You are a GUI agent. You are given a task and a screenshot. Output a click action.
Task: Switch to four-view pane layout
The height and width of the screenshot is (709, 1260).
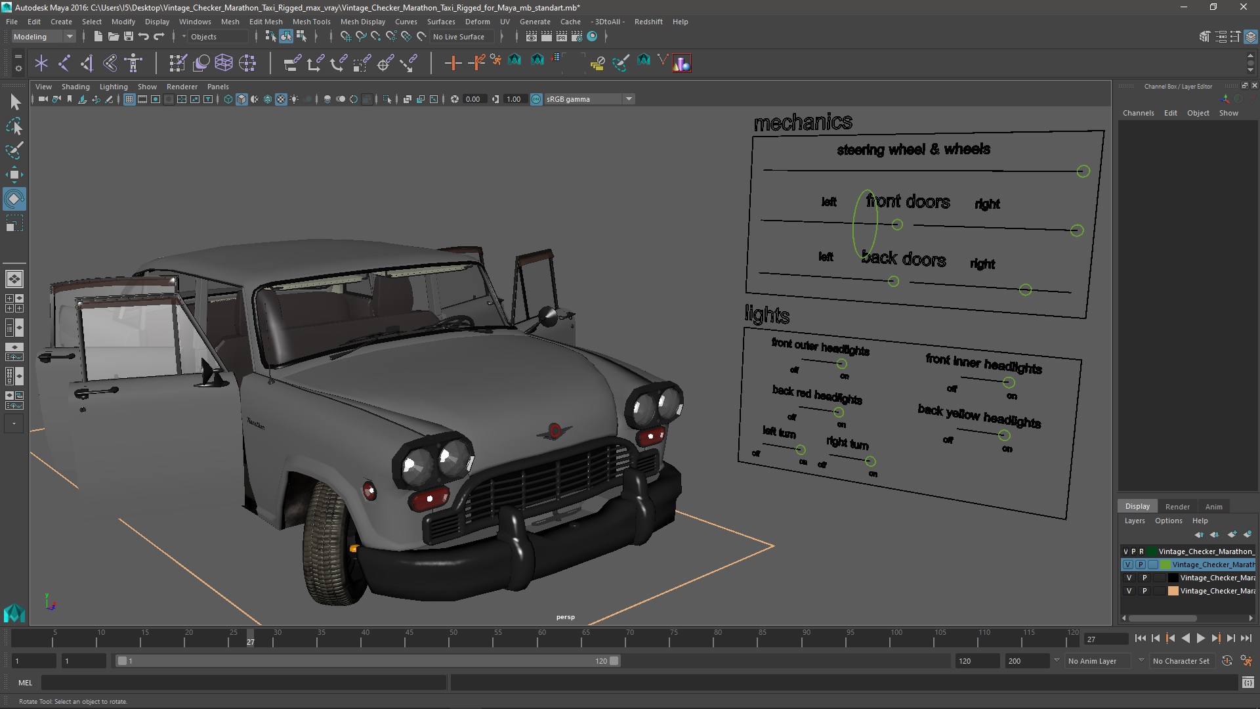point(14,303)
